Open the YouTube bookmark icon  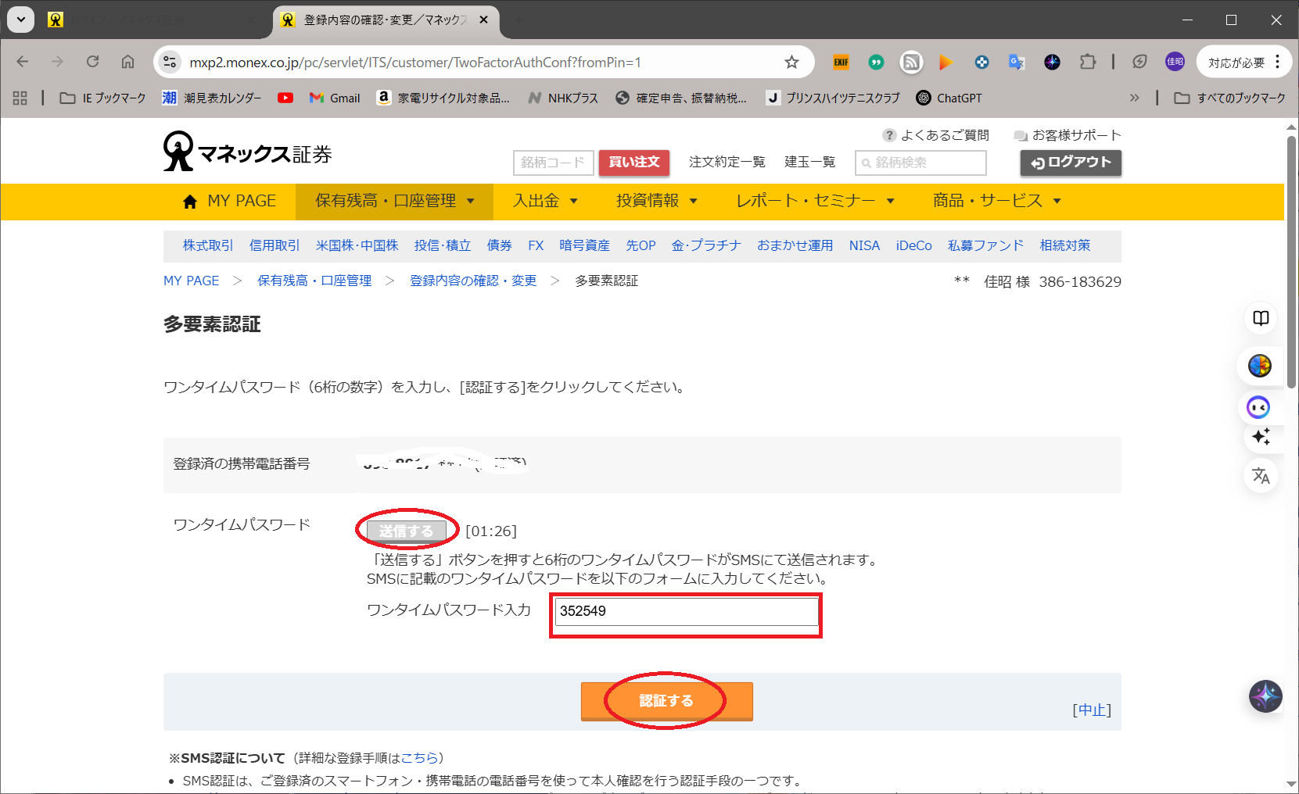click(x=285, y=98)
